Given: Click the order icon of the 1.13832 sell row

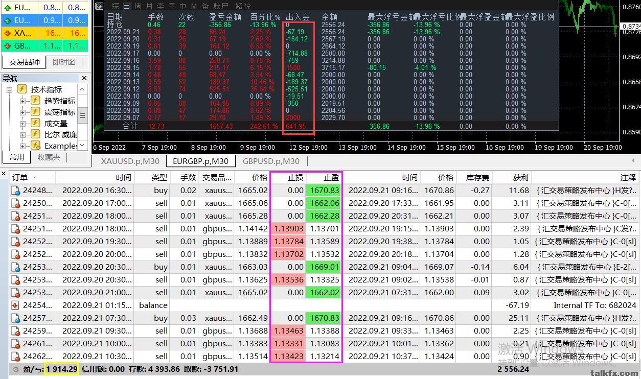Looking at the screenshot, I should coord(16,254).
